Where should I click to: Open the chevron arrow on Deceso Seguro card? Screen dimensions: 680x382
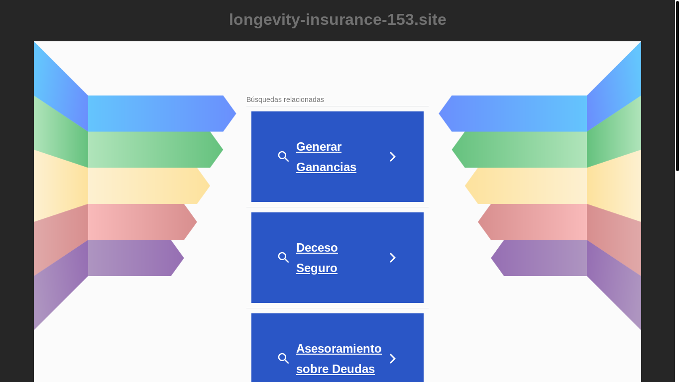pos(392,258)
